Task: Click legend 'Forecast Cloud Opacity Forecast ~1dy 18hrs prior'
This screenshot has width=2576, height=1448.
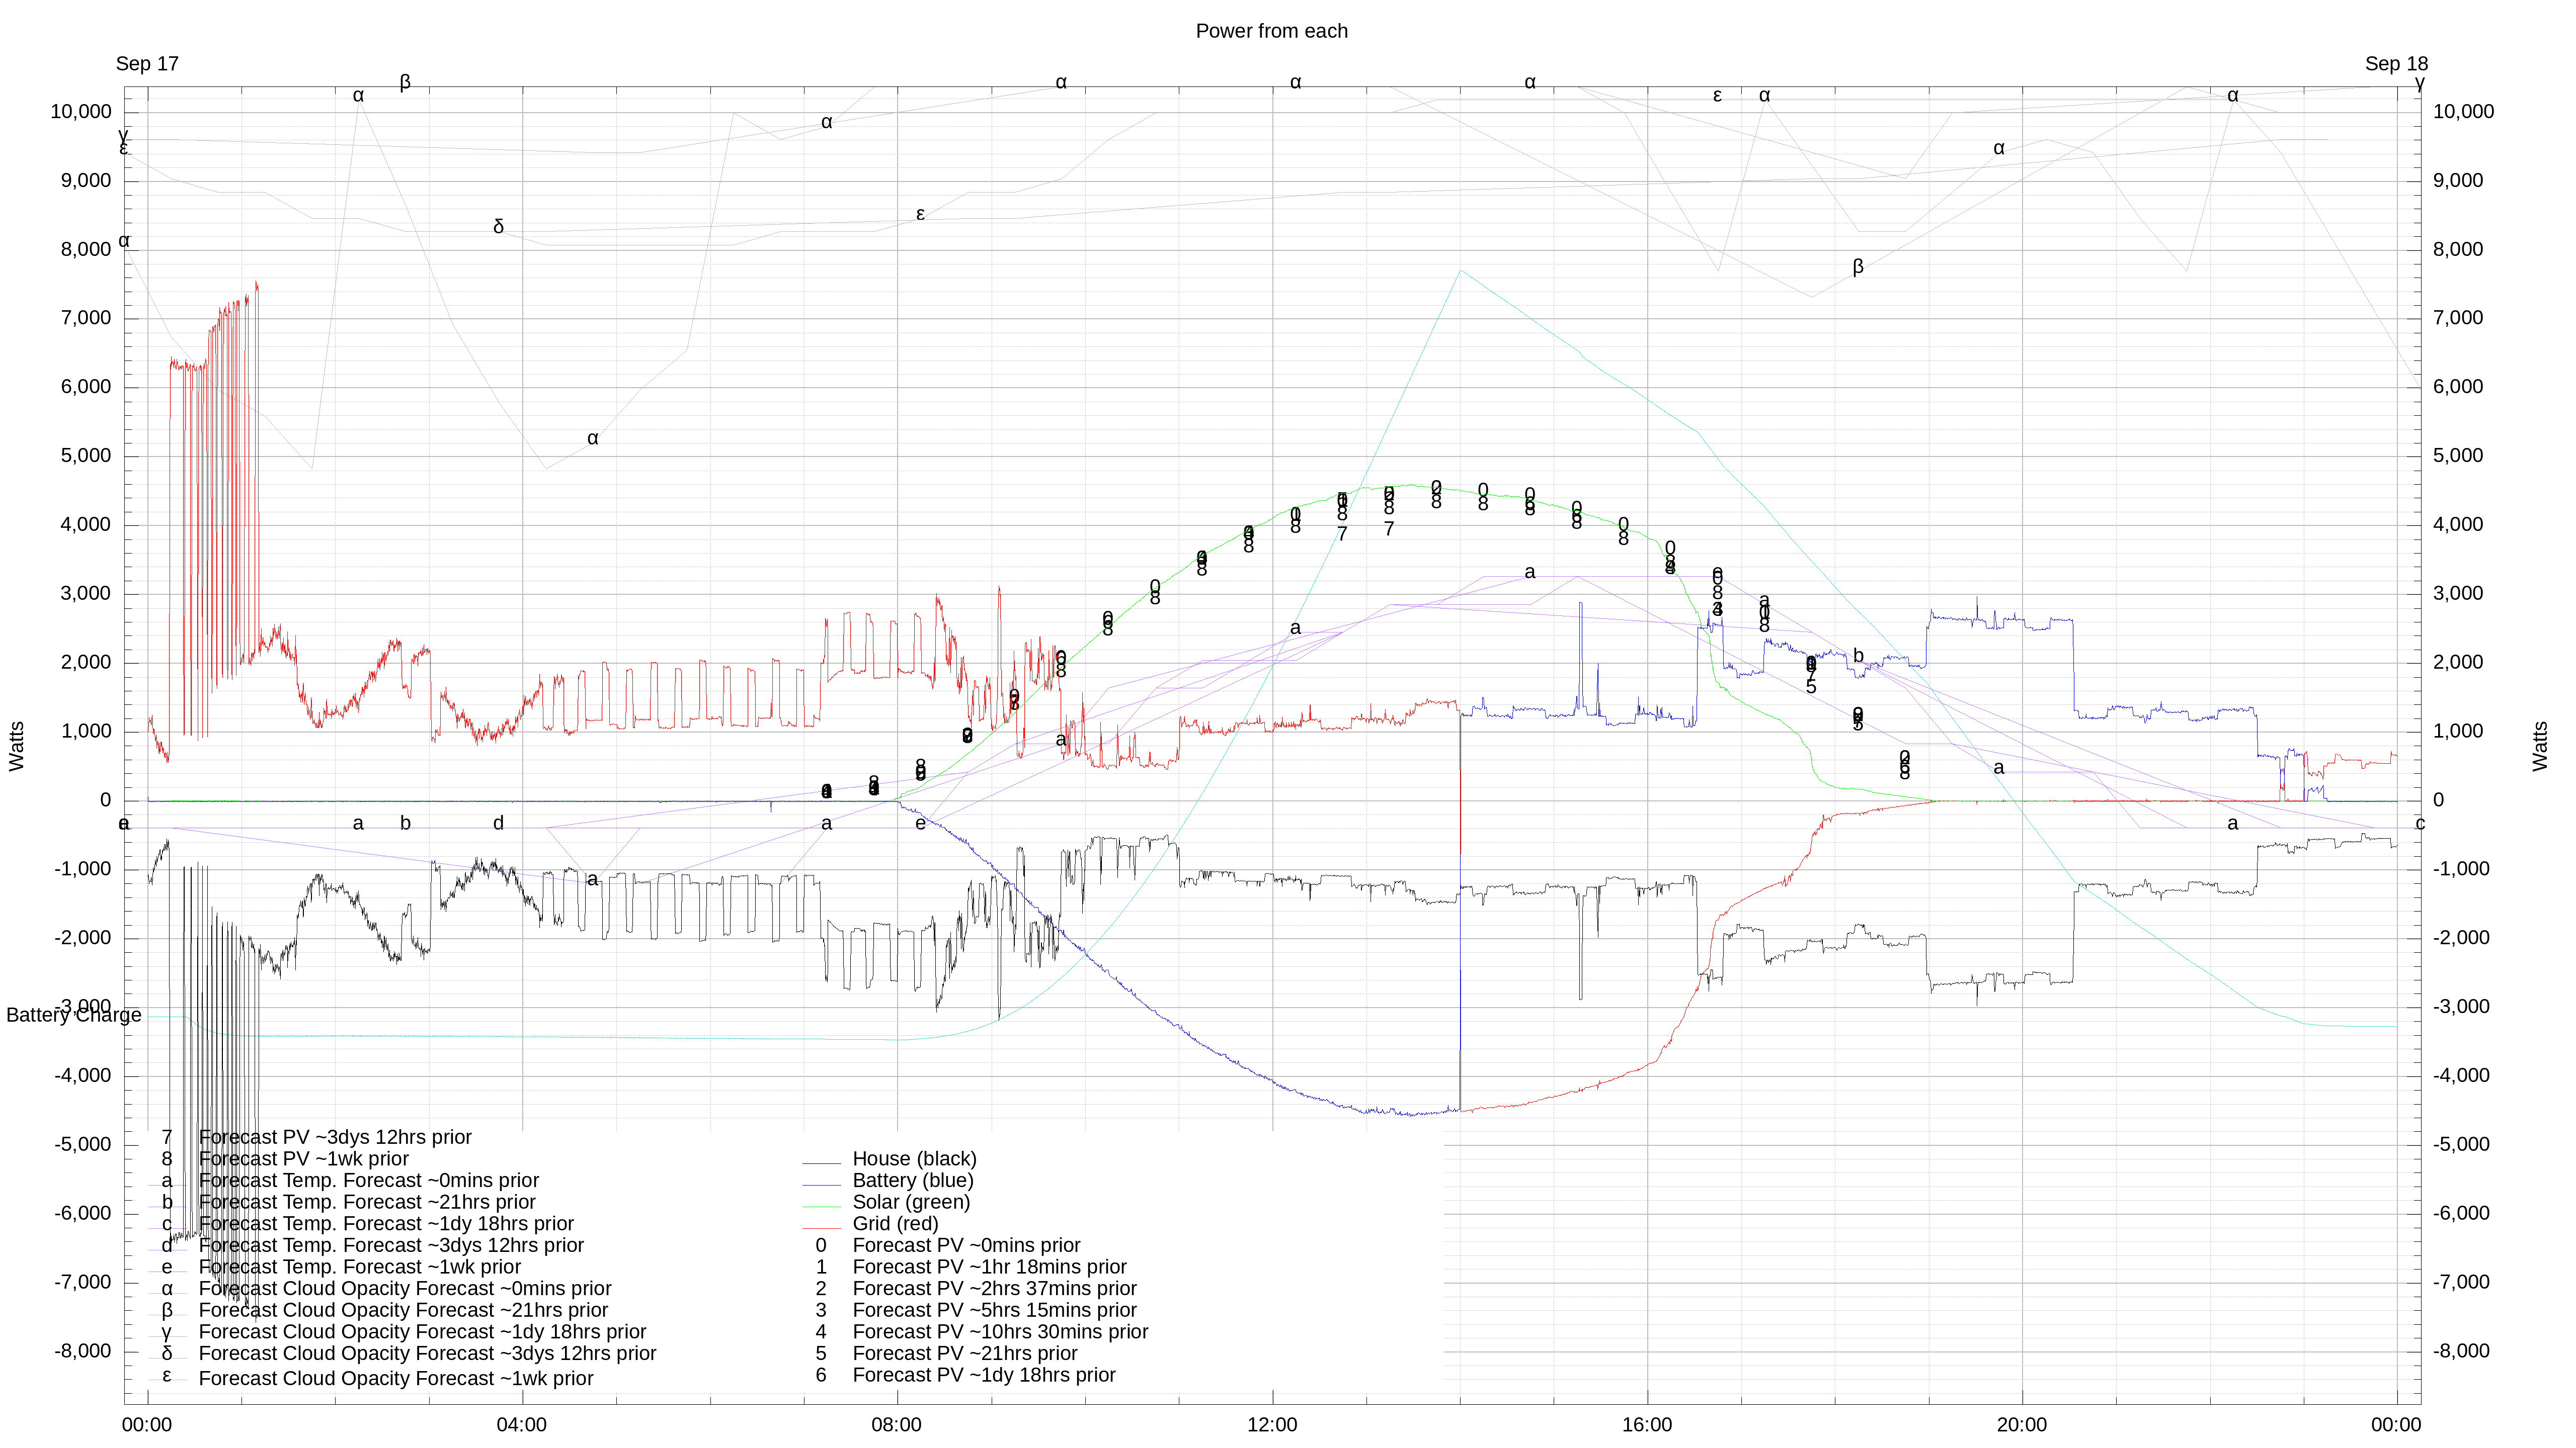Action: point(422,1332)
